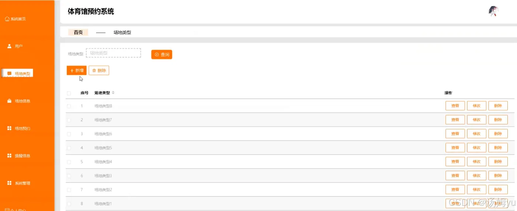Screen dimensions: 517x211
Task: Click 修改 for row 场地类型6
Action: coord(476,134)
